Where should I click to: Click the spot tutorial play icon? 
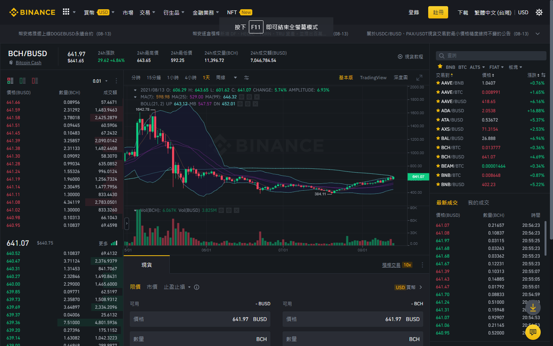[x=400, y=57]
